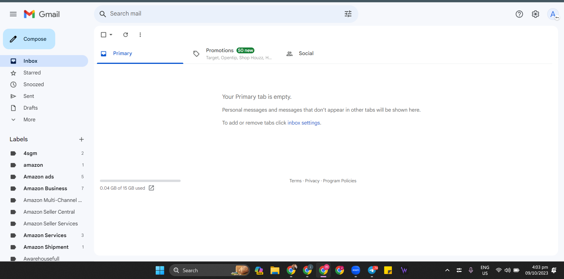Open the inbox settings link
Screen dimensions: 564x279
[304, 123]
